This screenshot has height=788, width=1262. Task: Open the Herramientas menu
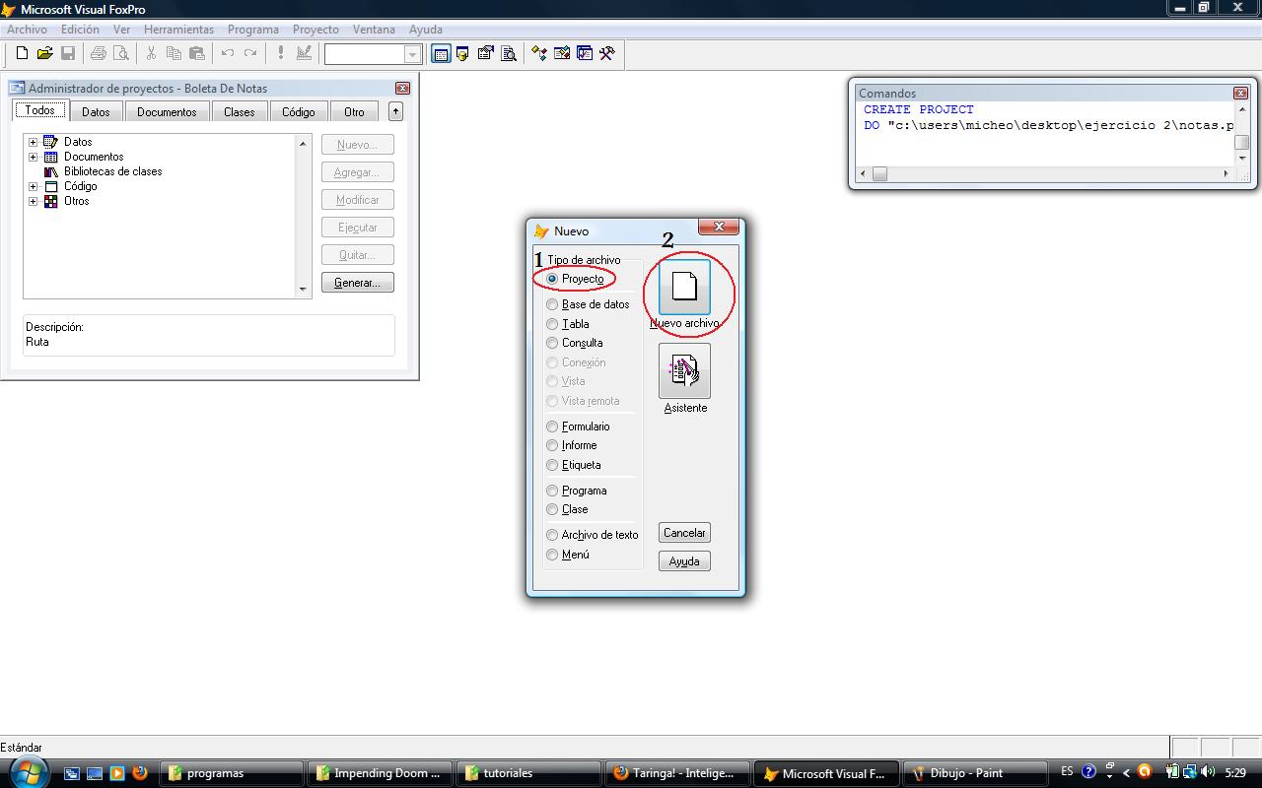point(178,30)
